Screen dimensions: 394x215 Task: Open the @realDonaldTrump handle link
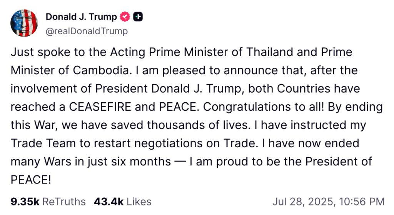point(87,31)
